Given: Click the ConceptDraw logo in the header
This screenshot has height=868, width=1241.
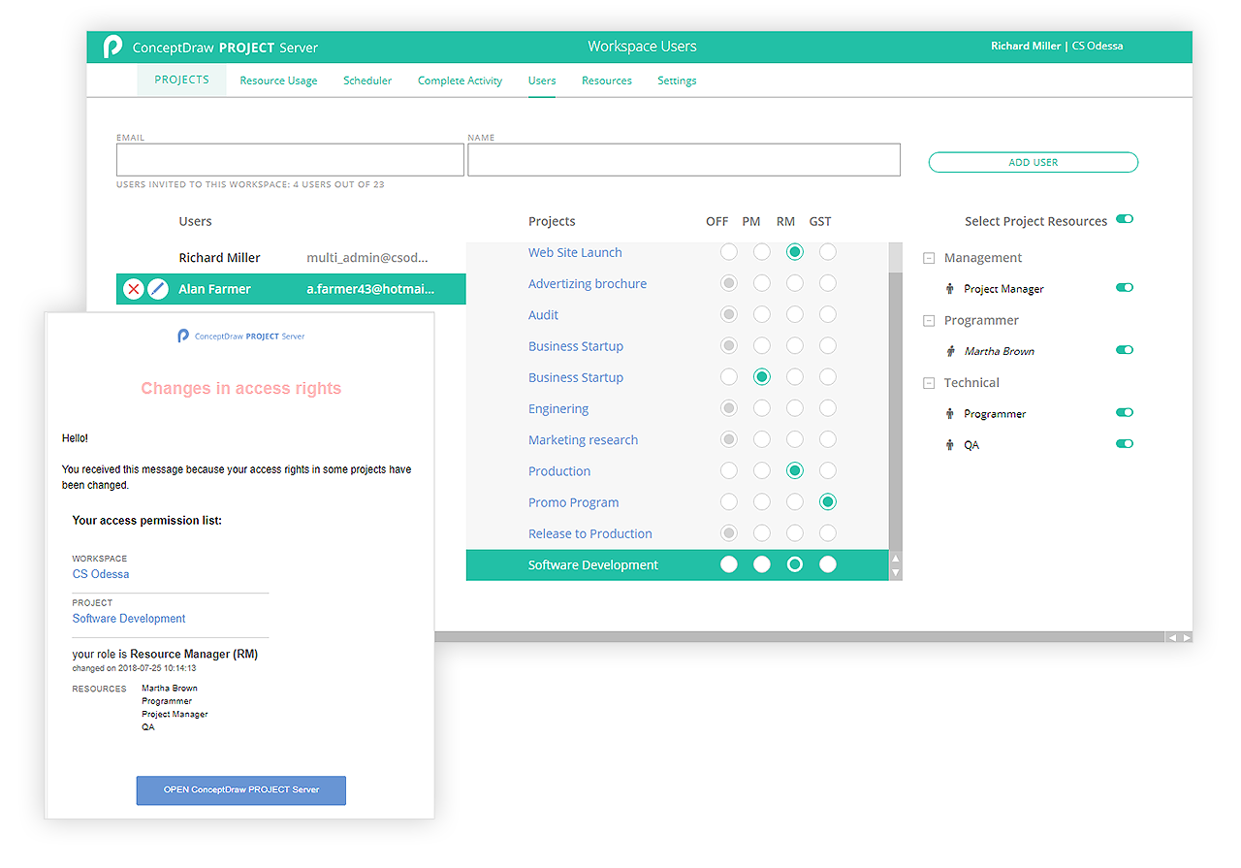Looking at the screenshot, I should (112, 47).
